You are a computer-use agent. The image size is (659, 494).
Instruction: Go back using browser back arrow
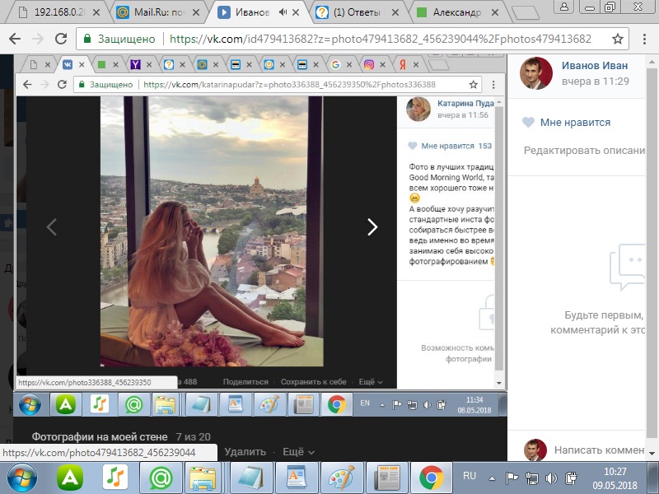(15, 39)
